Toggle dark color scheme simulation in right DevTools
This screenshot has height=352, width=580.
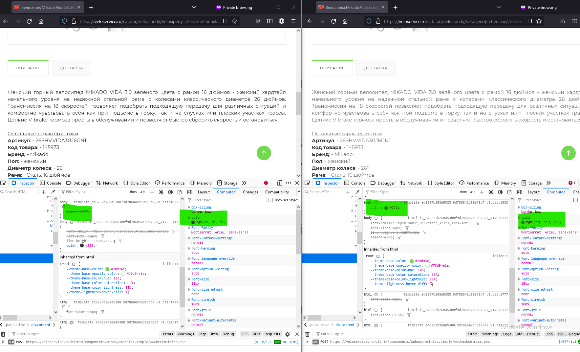500,192
